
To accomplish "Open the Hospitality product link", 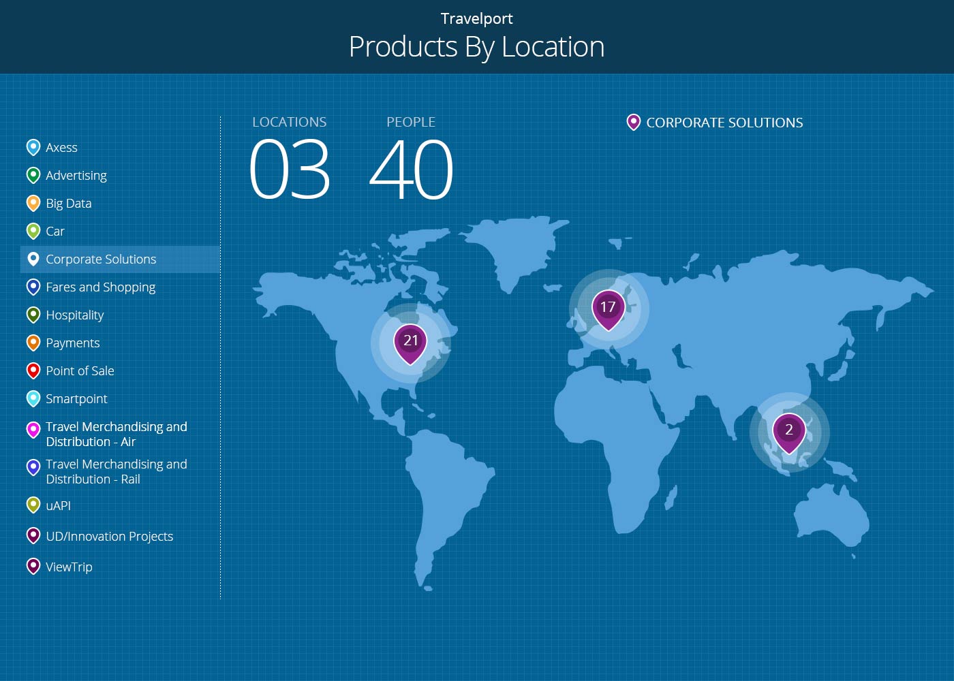I will pyautogui.click(x=75, y=315).
